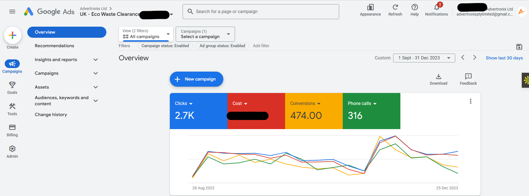Open the Billing section icon
The image size is (529, 196).
coord(12,127)
